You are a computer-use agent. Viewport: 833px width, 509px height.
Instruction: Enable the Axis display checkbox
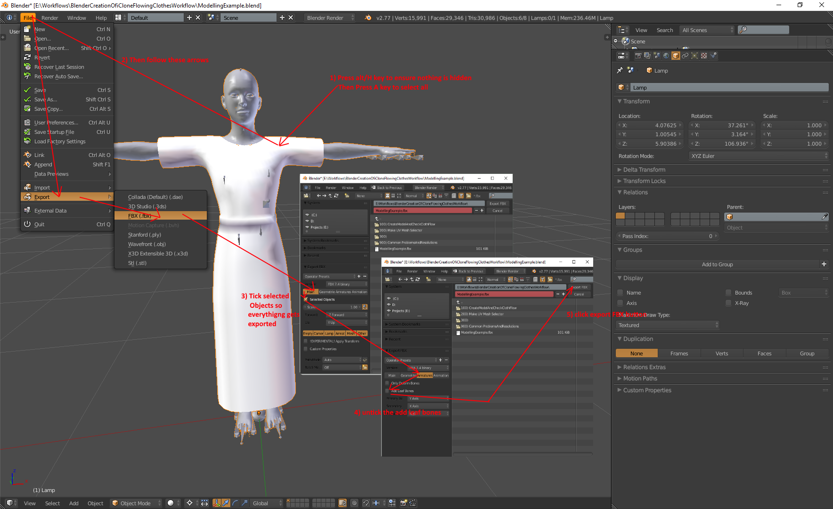click(x=620, y=303)
